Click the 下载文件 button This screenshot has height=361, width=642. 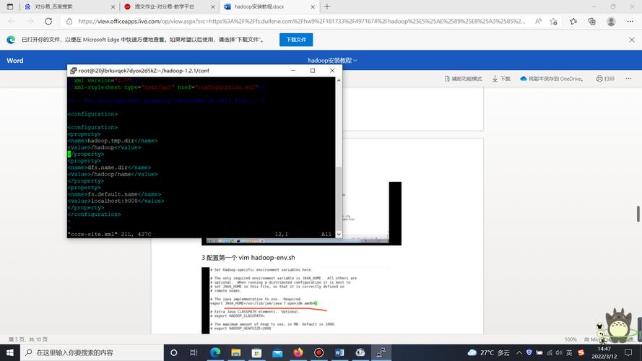[x=296, y=40]
